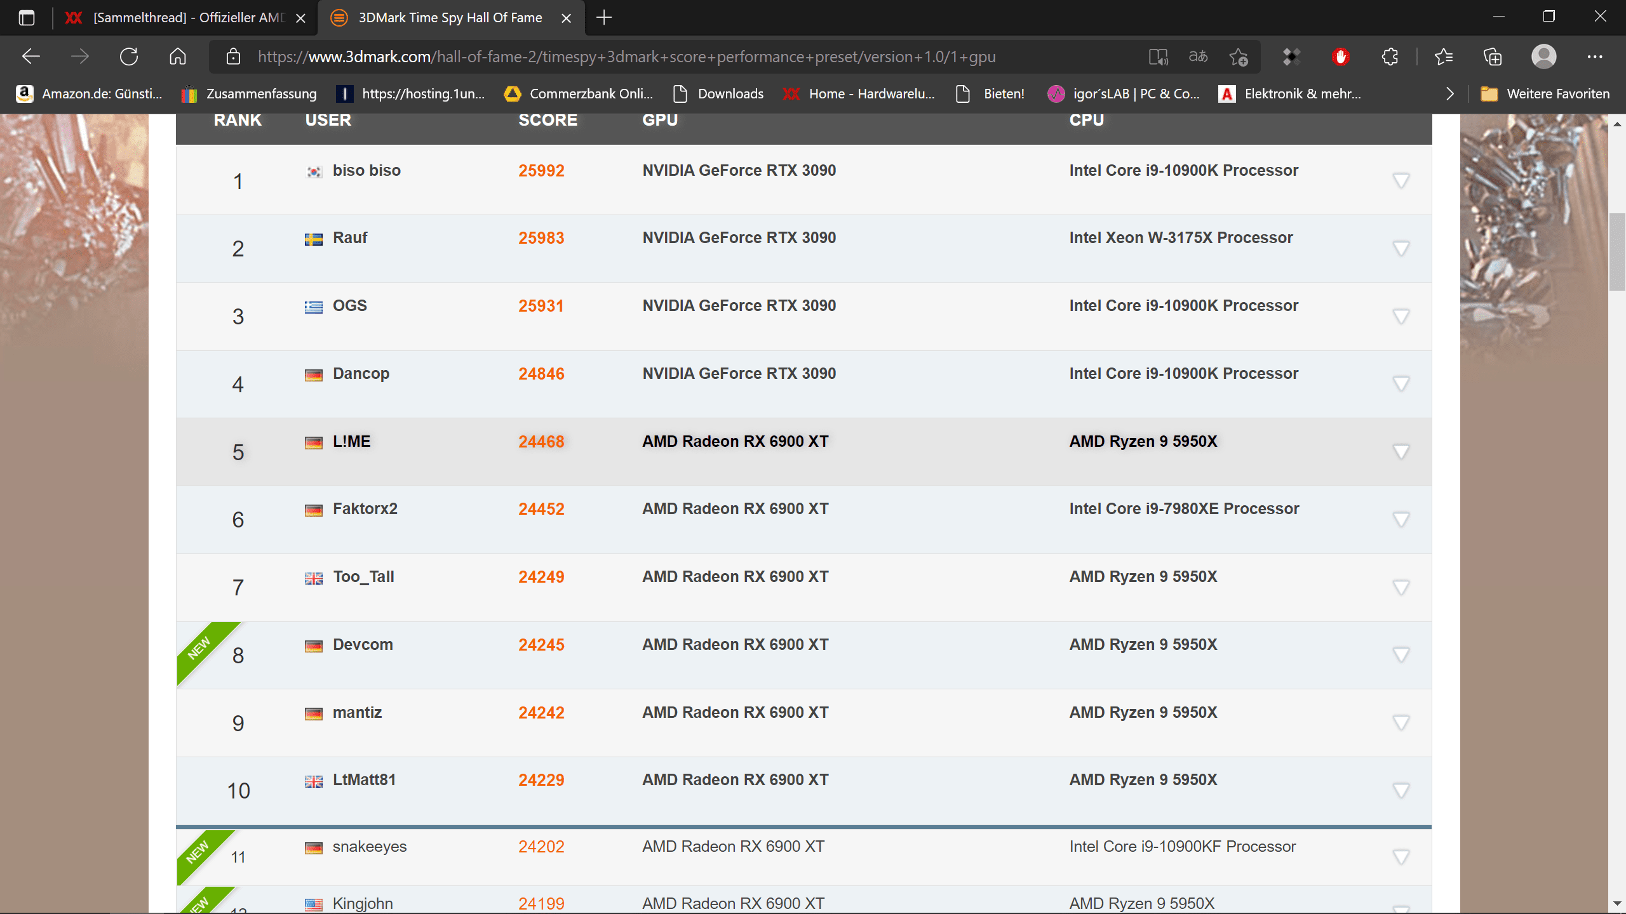
Task: Open user Devcom profile link
Action: click(363, 644)
